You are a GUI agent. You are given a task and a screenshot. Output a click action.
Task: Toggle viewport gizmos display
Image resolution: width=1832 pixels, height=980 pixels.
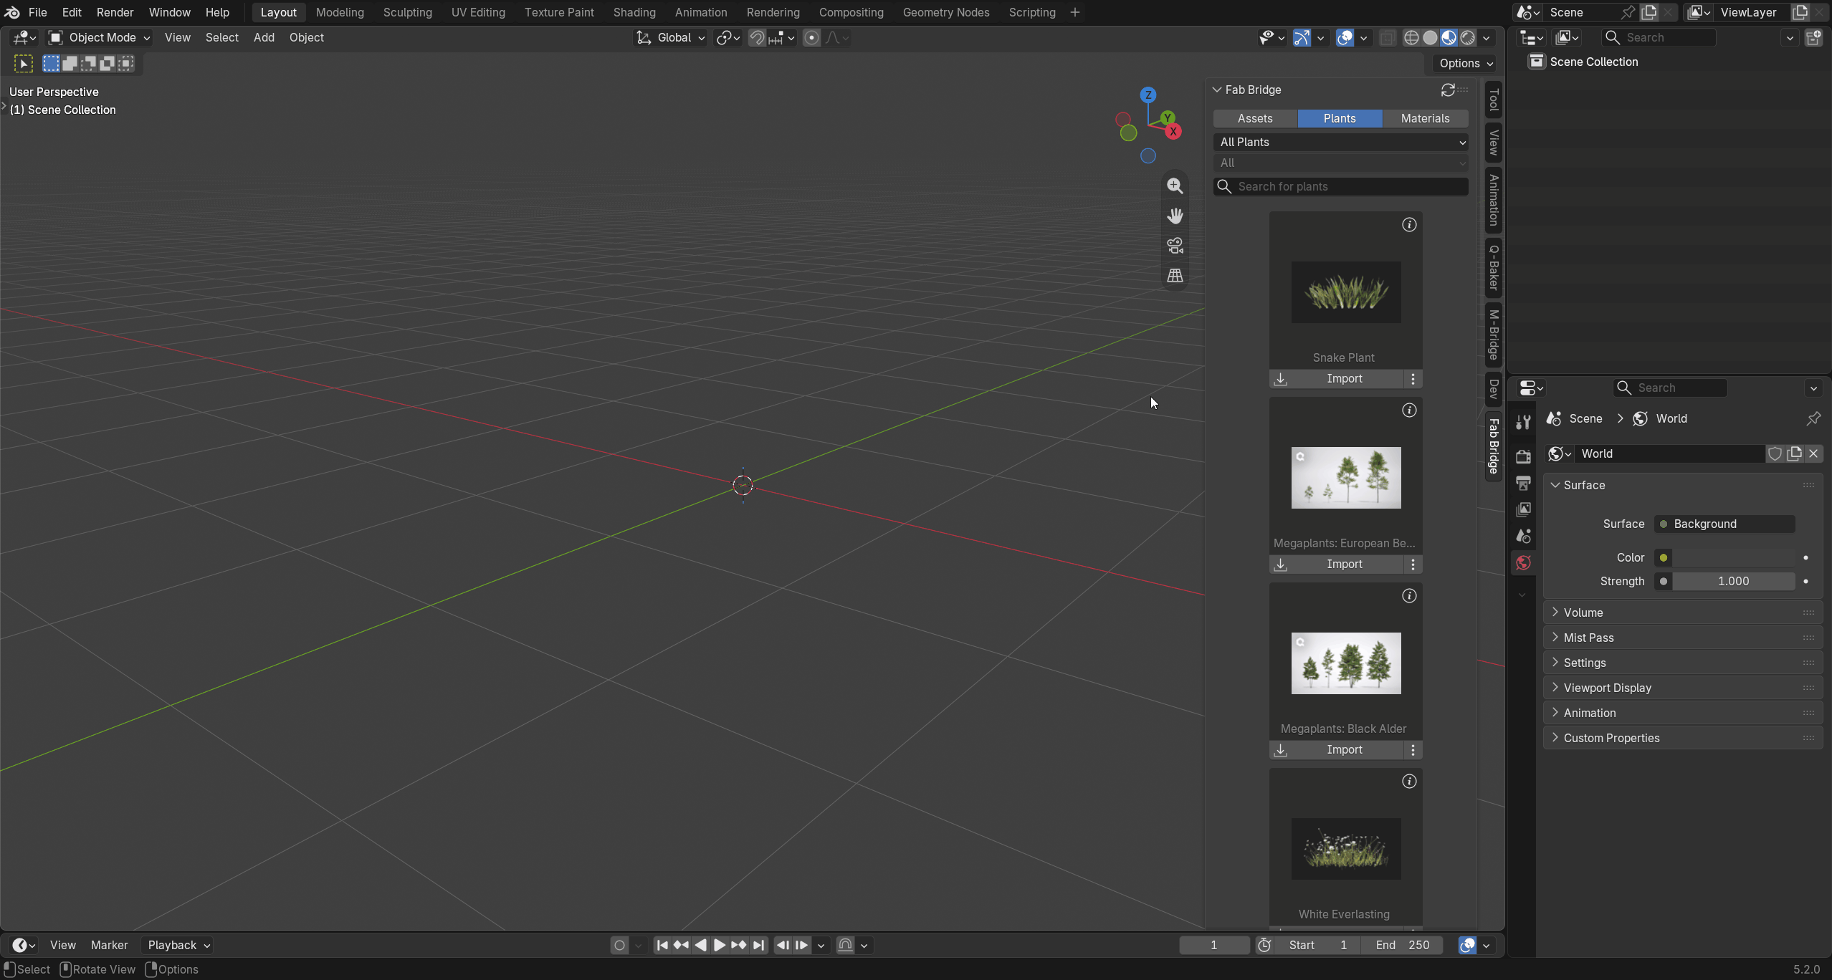1302,38
